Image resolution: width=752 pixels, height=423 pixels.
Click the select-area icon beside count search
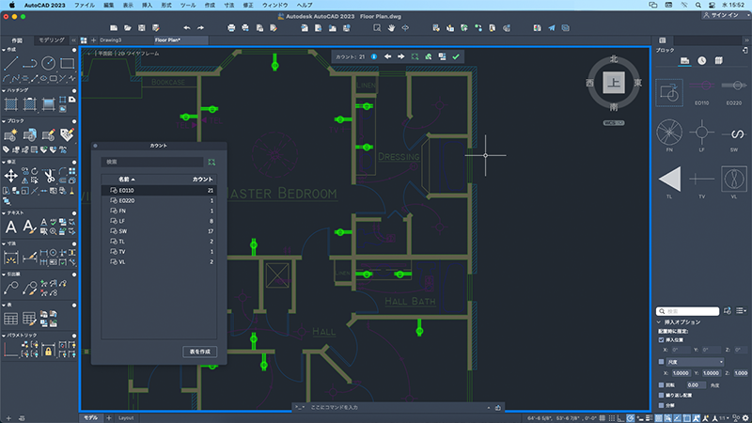pyautogui.click(x=211, y=162)
